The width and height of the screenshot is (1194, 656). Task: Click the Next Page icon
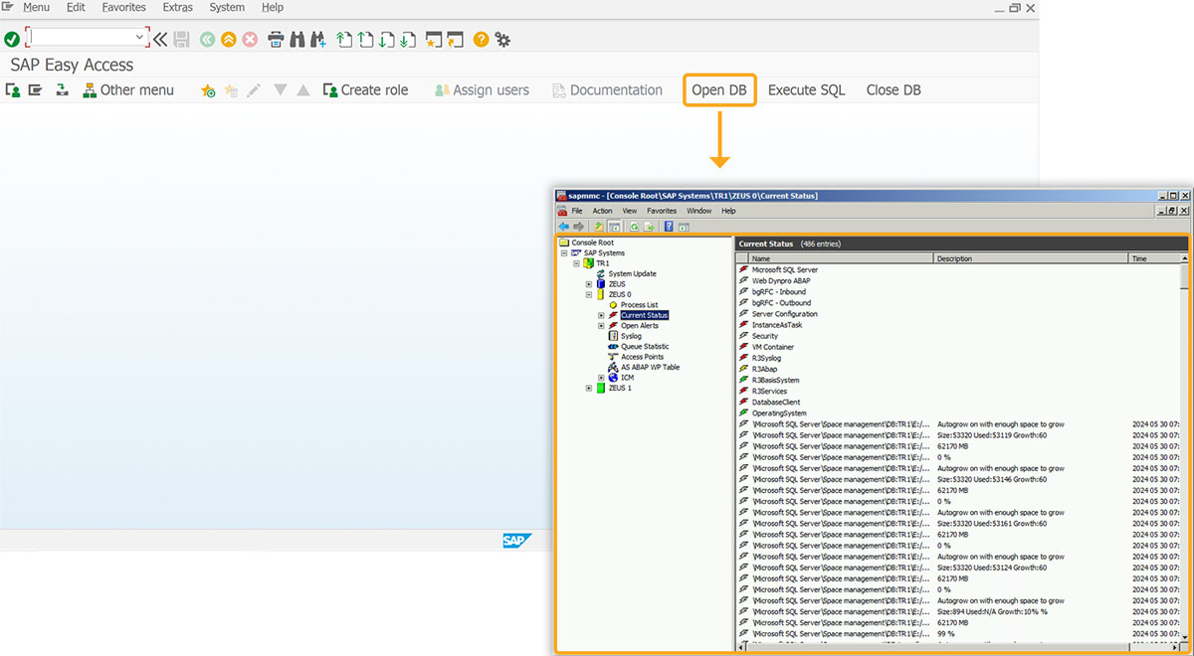coord(386,39)
